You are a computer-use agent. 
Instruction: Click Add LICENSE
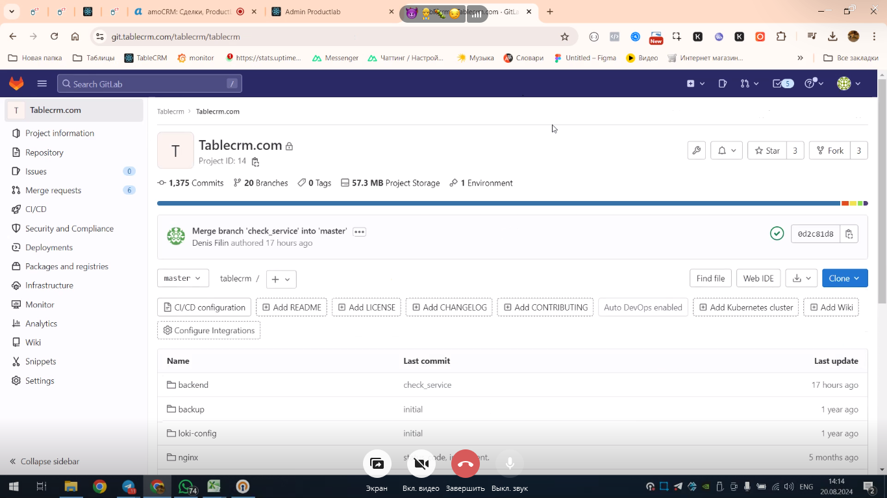click(366, 307)
